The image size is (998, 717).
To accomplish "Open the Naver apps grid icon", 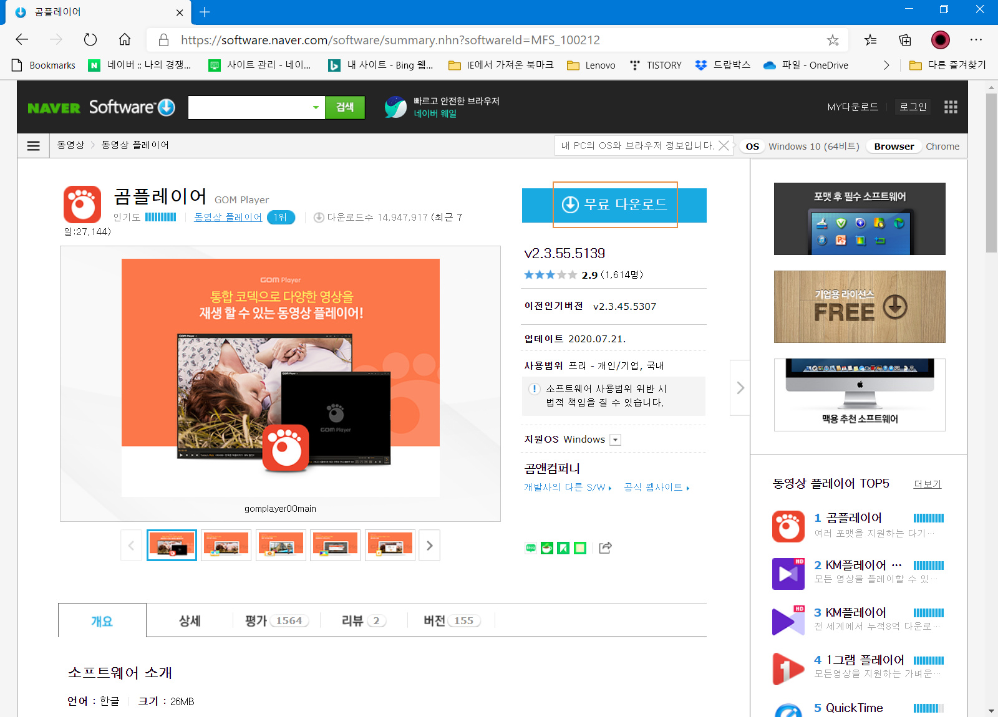I will pyautogui.click(x=951, y=107).
